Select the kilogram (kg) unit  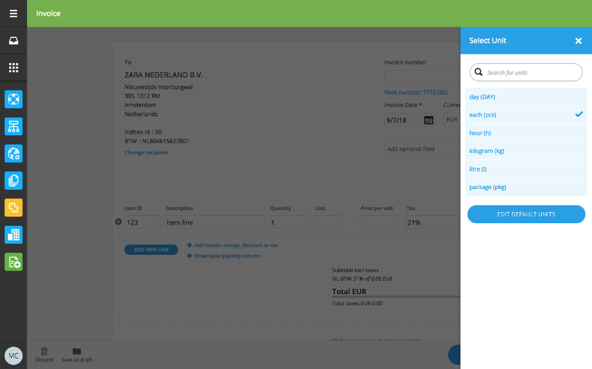click(x=526, y=151)
